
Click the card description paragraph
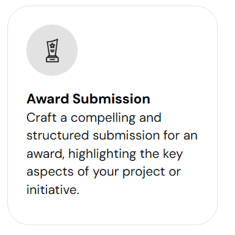point(112,154)
